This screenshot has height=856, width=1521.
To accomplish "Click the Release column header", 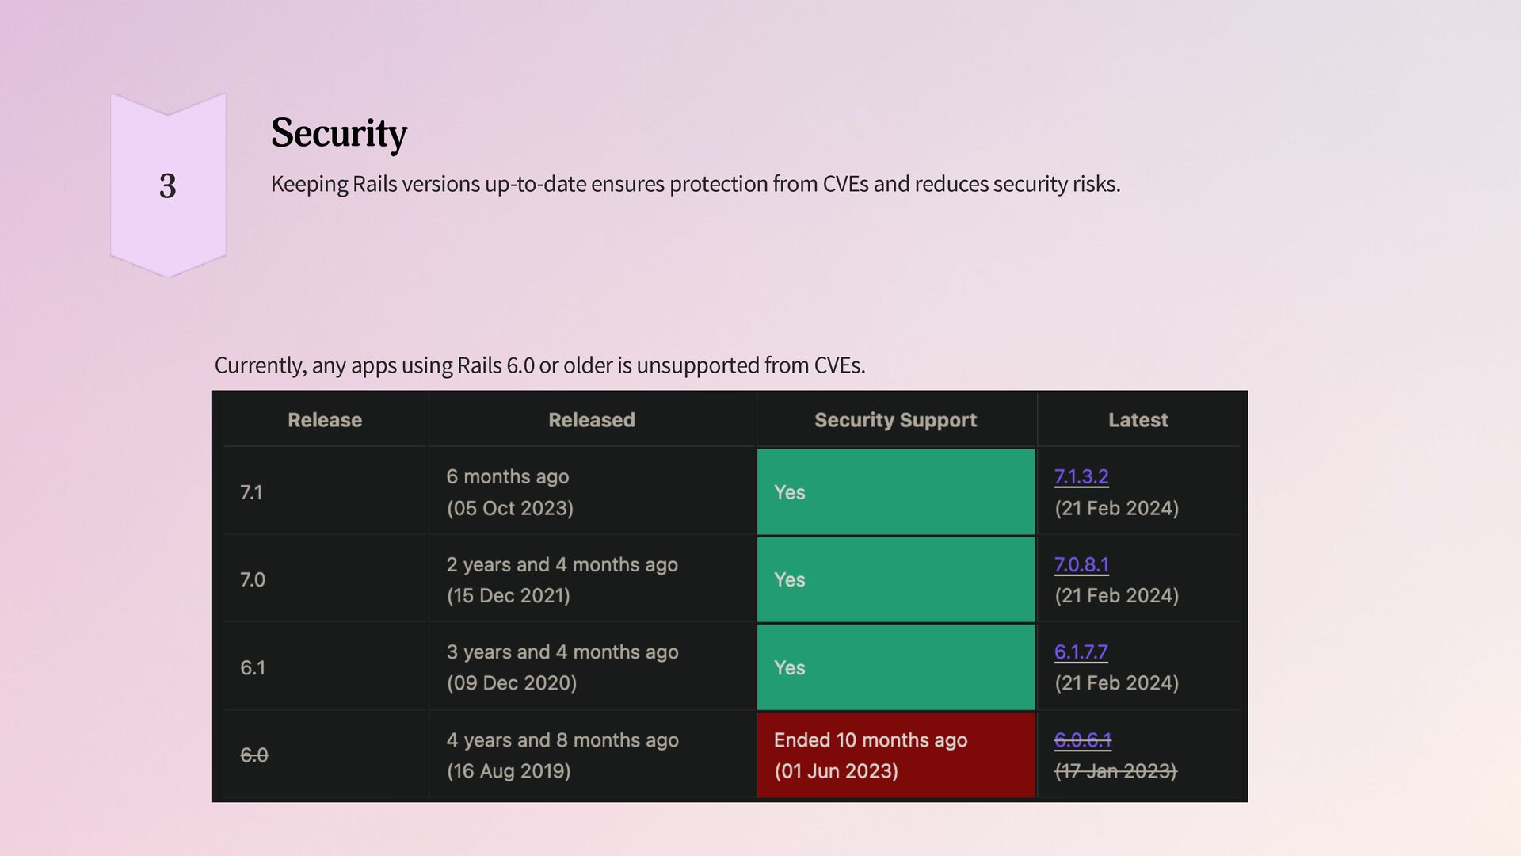I will click(x=325, y=420).
